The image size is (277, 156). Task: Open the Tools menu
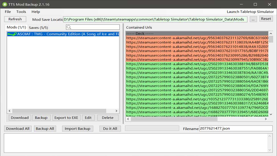[21, 12]
